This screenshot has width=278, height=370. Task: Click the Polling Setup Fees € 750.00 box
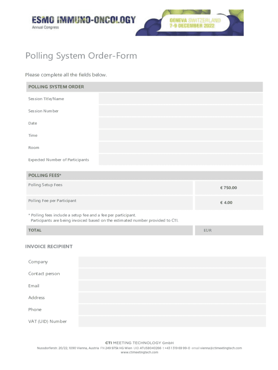pos(229,188)
